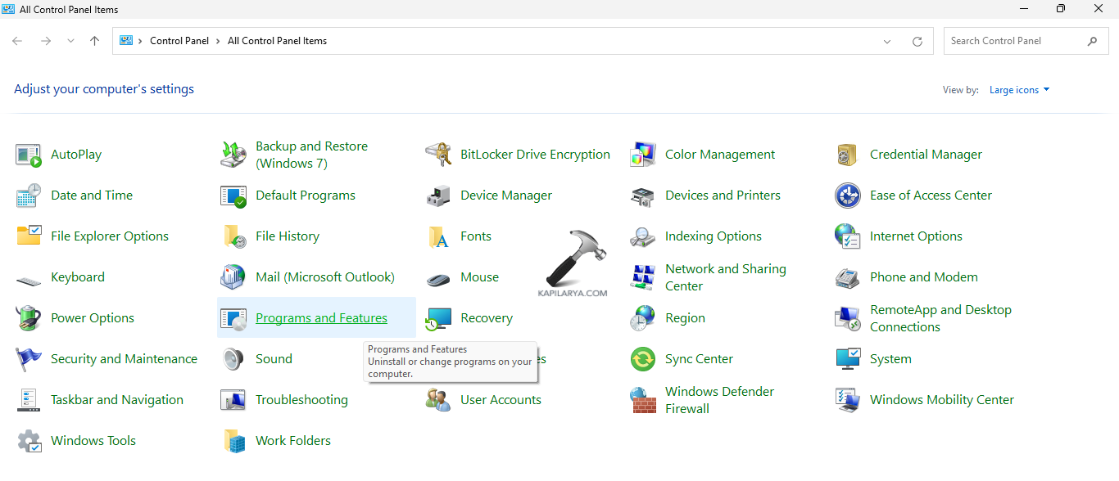Expand the View by Large icons dropdown
Image resolution: width=1119 pixels, height=481 pixels.
(1019, 90)
